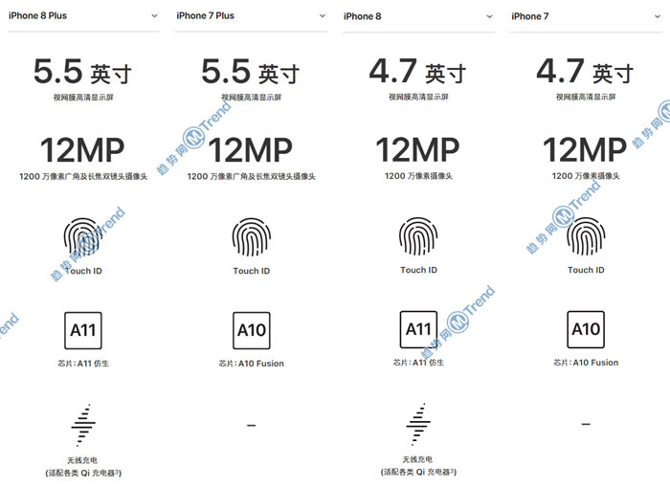Click the A11 chip icon under iPhone 8 Plus
This screenshot has height=488, width=670.
click(83, 330)
